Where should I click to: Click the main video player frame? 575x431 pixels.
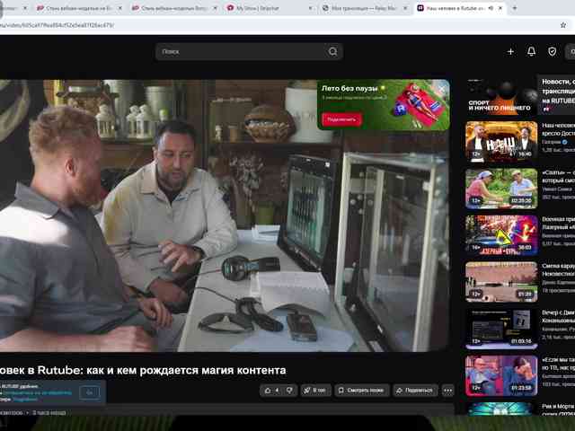[225, 215]
